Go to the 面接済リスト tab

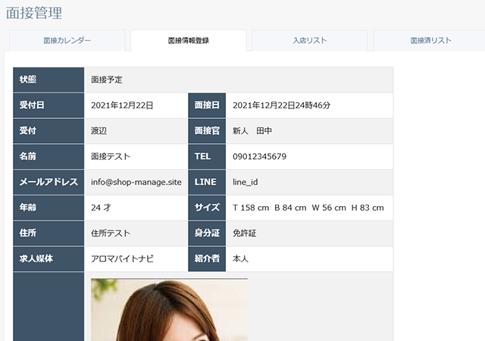click(430, 40)
